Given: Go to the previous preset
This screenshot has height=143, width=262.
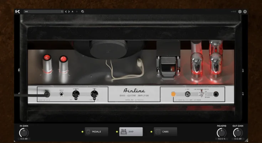Looking at the screenshot, I should pyautogui.click(x=66, y=11).
